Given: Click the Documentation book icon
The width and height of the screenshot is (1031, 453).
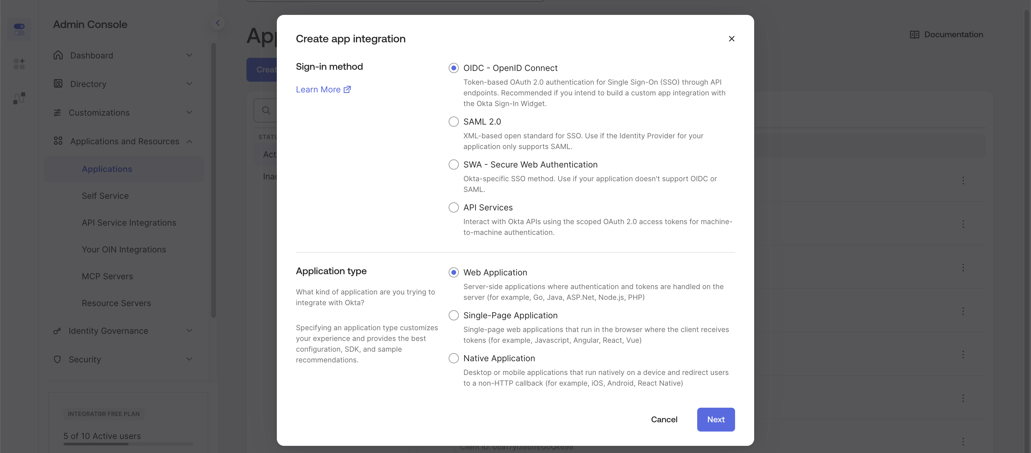Looking at the screenshot, I should [x=914, y=34].
